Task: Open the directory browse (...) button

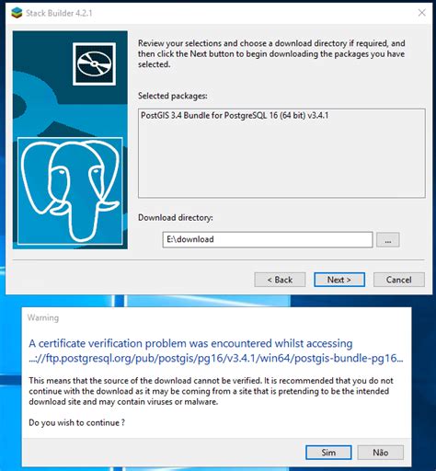Action: pos(388,239)
